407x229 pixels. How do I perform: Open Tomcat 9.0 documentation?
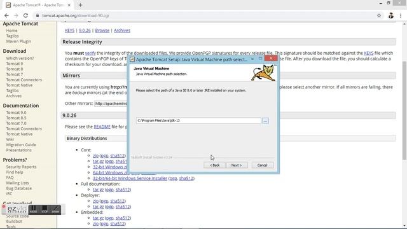[16, 113]
